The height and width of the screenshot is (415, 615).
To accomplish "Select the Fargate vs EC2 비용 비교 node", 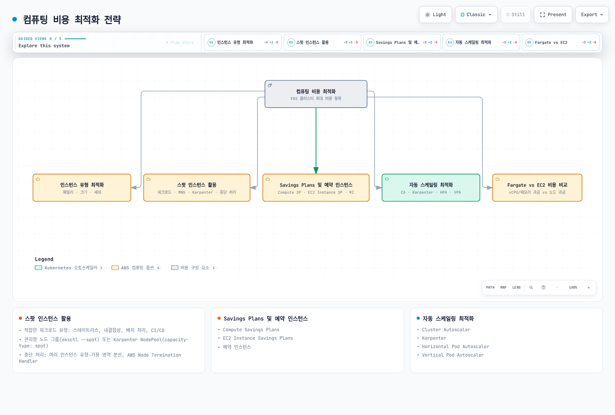I will coord(537,188).
